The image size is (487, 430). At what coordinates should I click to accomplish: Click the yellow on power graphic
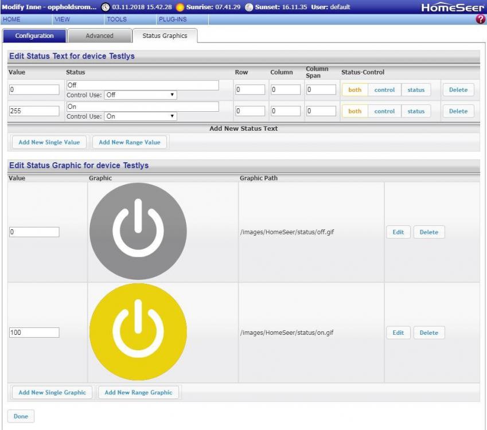coord(138,332)
